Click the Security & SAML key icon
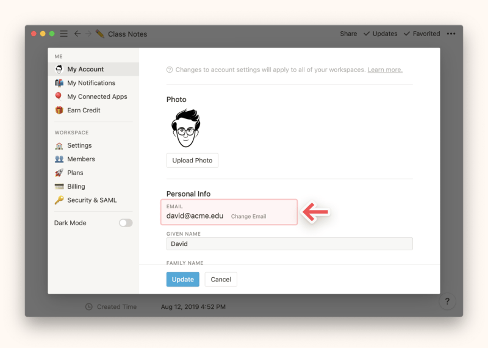 tap(59, 200)
